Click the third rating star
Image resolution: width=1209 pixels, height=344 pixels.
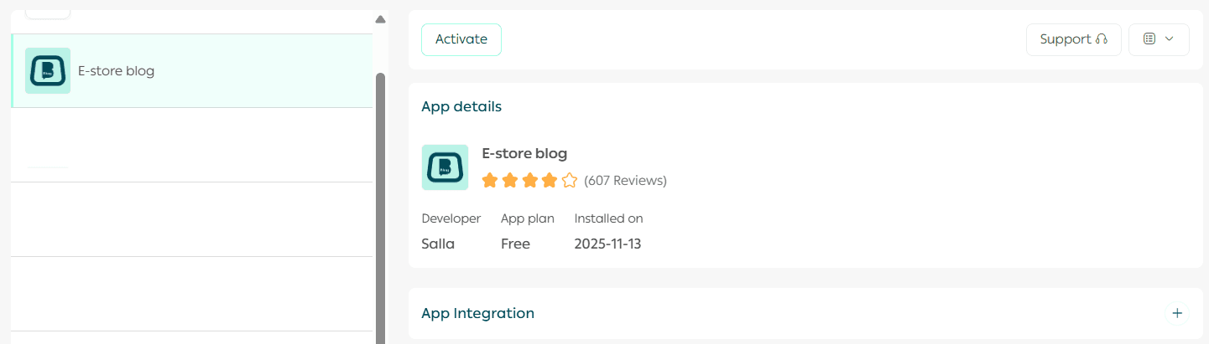click(x=529, y=180)
